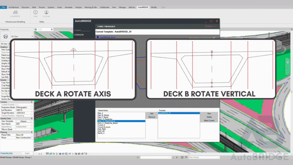Click the View Template <None> button
The height and width of the screenshot is (165, 293).
pyautogui.click(x=23, y=121)
